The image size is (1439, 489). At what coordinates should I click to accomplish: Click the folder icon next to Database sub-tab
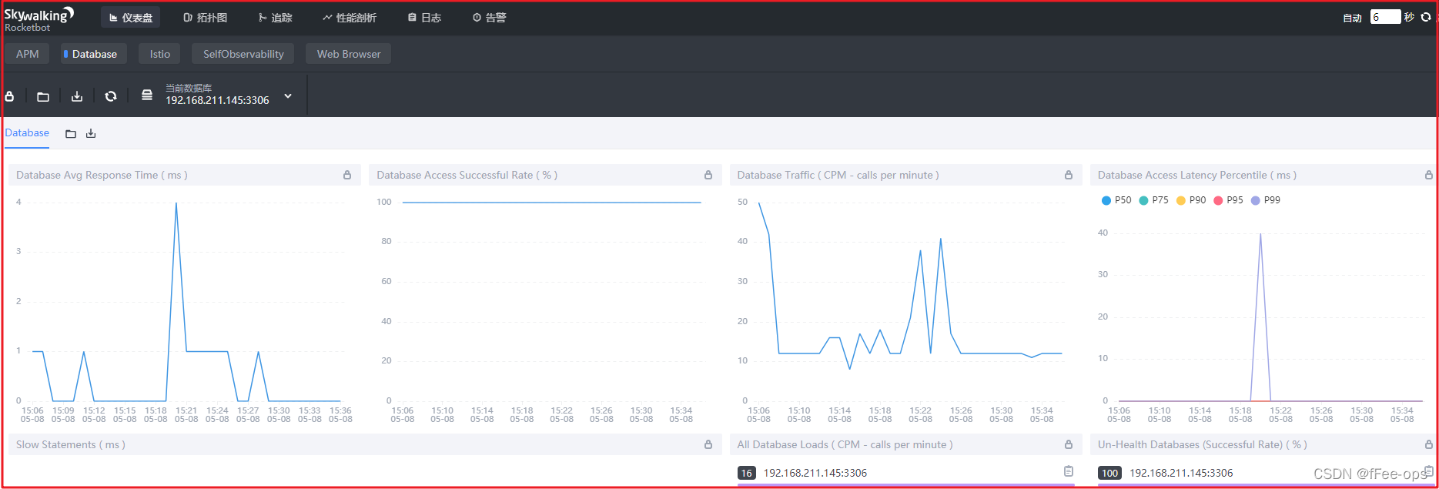tap(71, 134)
